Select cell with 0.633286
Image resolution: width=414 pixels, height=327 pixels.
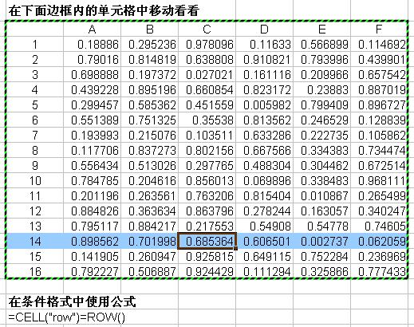click(264, 135)
